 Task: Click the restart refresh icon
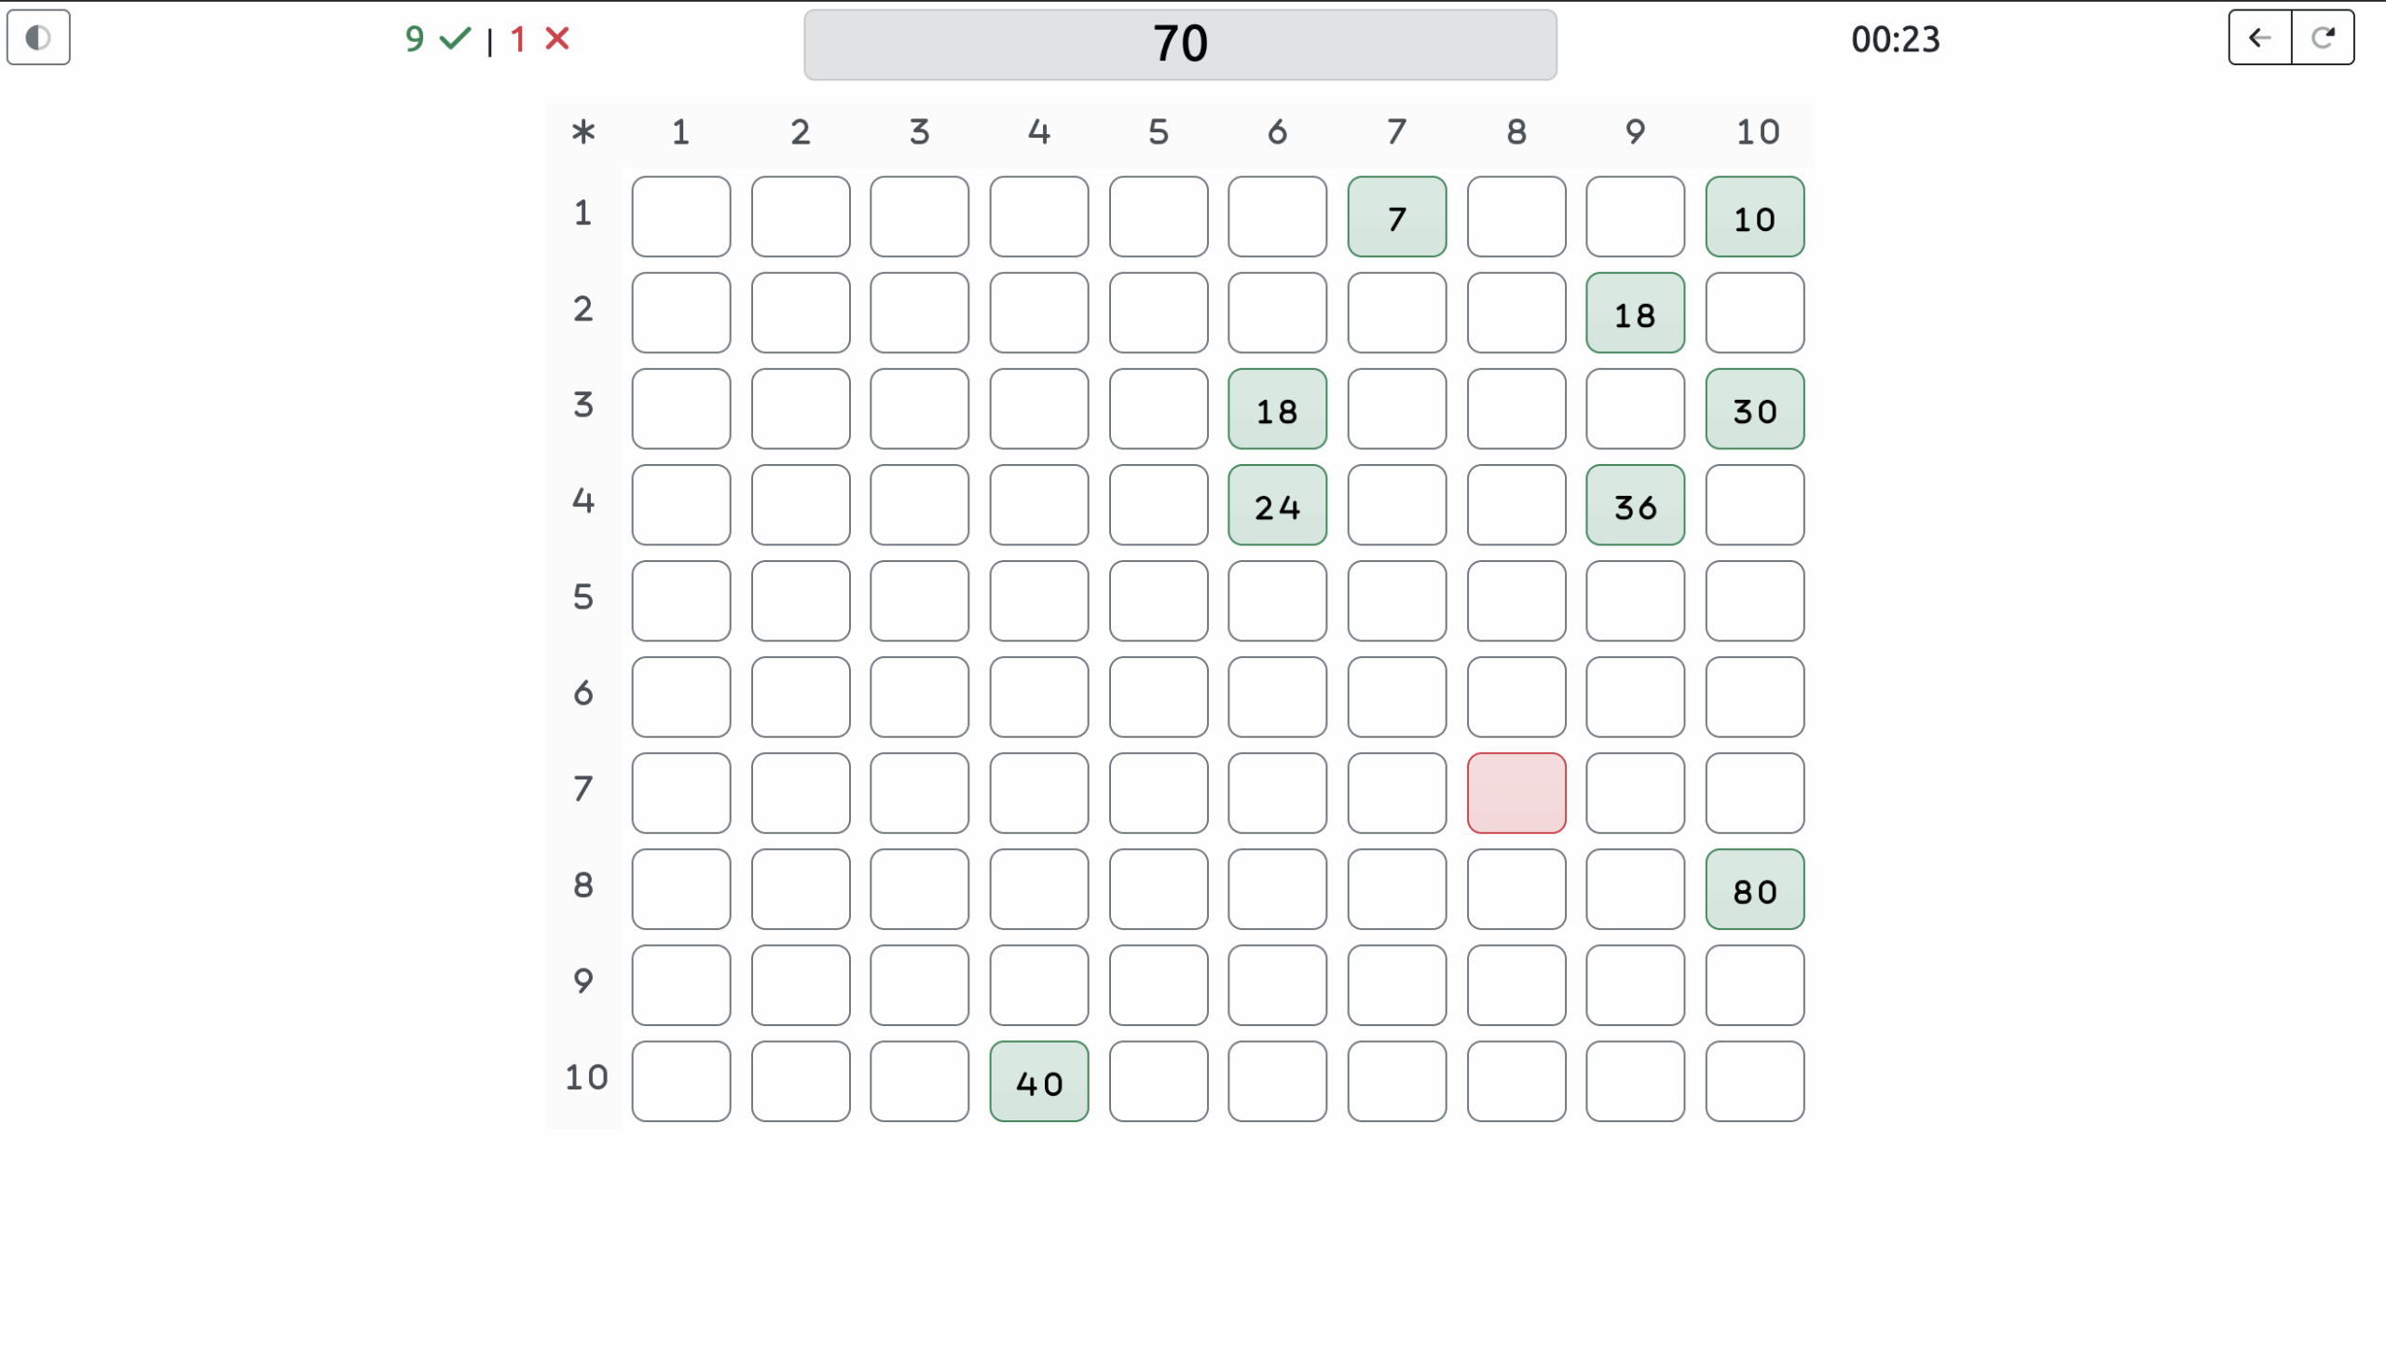coord(2323,38)
